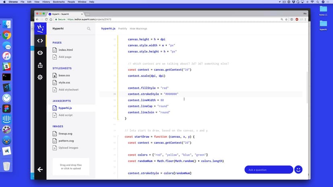Click the smiley face chat button
The width and height of the screenshot is (333, 187).
click(298, 170)
